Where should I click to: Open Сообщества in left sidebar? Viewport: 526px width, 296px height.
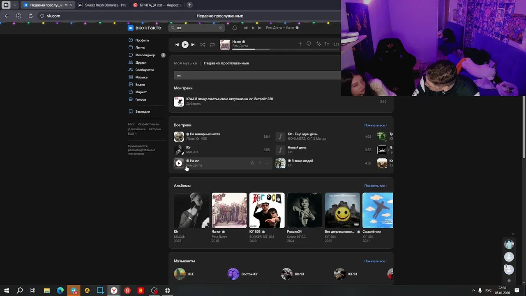[145, 70]
